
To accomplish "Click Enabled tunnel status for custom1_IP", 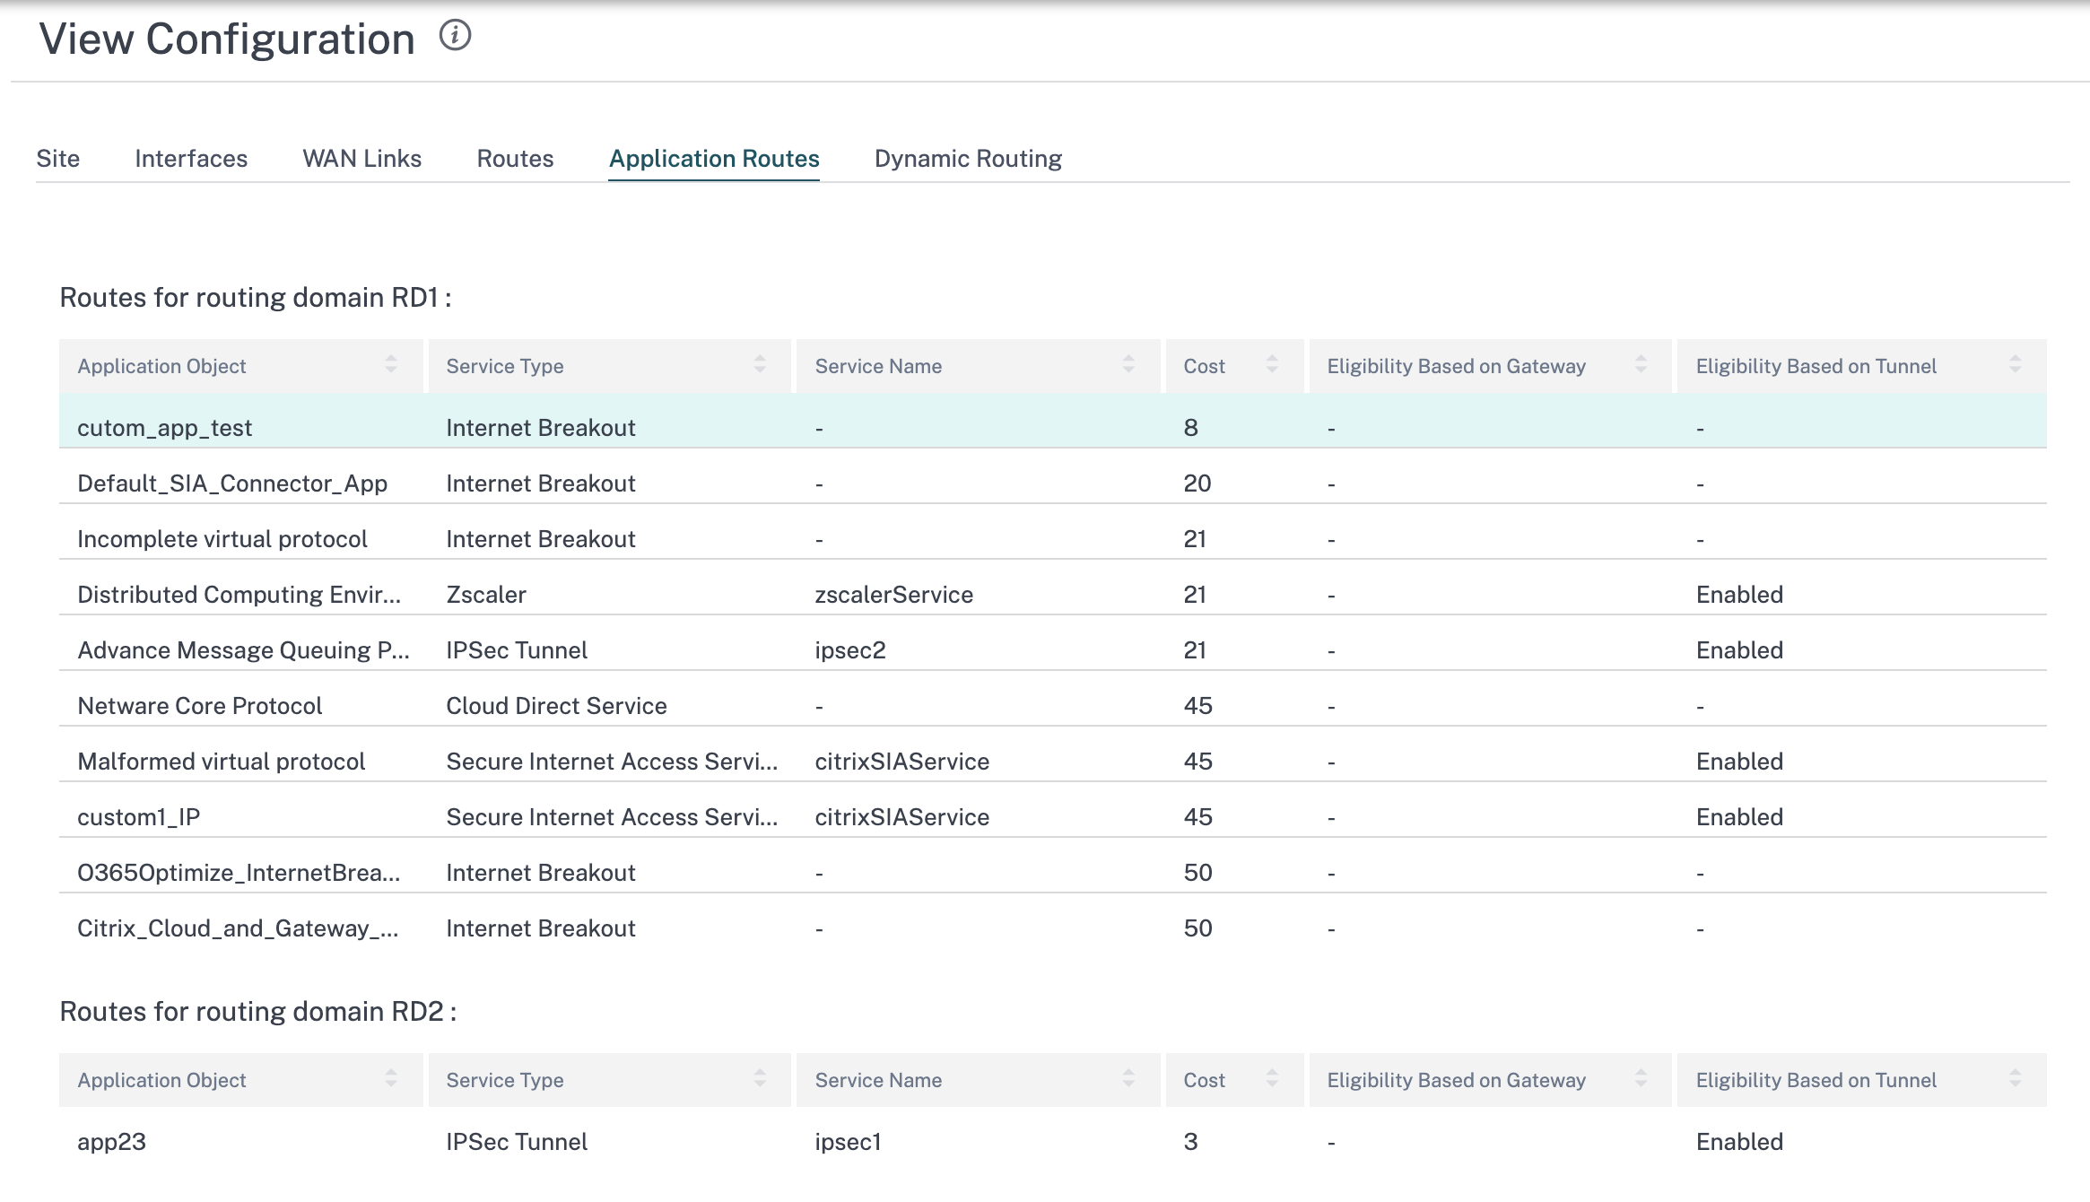I will tap(1739, 817).
